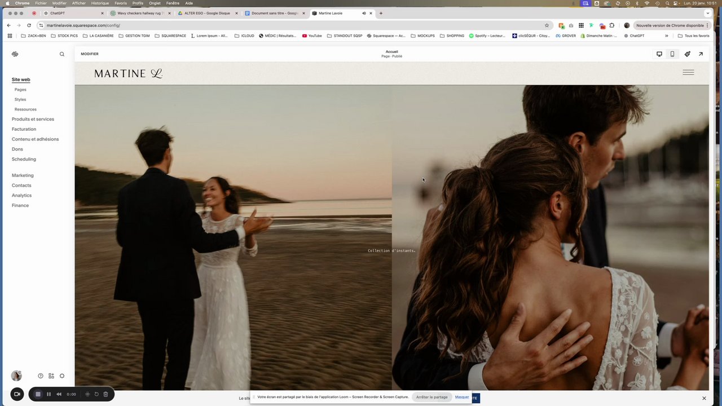
Task: Delete the Loom recording with trash icon
Action: pos(105,394)
